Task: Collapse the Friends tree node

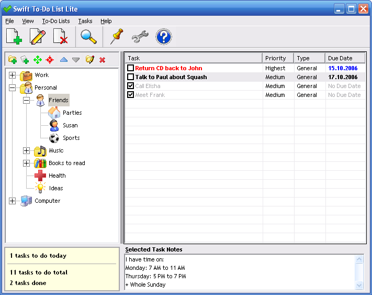Action: (x=26, y=100)
